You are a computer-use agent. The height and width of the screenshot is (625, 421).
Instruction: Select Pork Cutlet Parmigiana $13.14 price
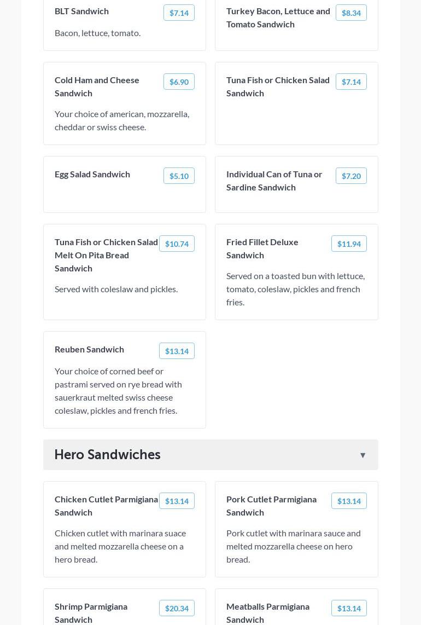pos(349,501)
